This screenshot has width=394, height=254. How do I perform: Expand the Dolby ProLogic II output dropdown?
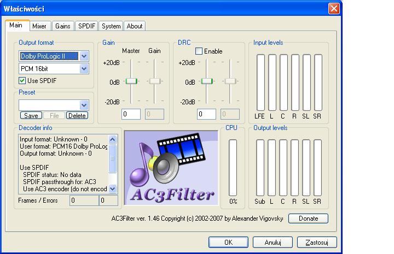point(84,56)
